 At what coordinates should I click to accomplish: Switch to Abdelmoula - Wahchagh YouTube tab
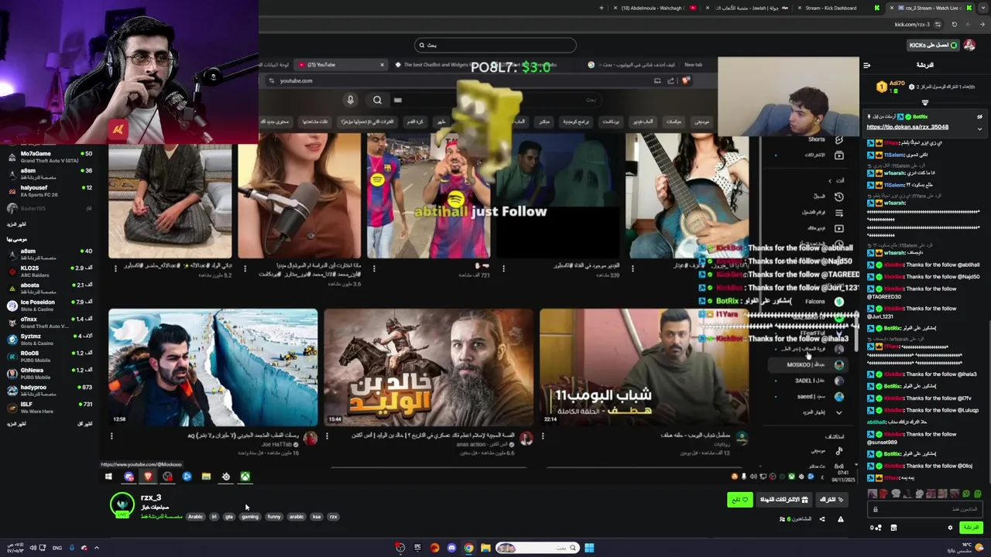pos(653,8)
